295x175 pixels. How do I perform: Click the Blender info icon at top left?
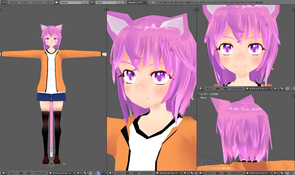click(x=3, y=2)
